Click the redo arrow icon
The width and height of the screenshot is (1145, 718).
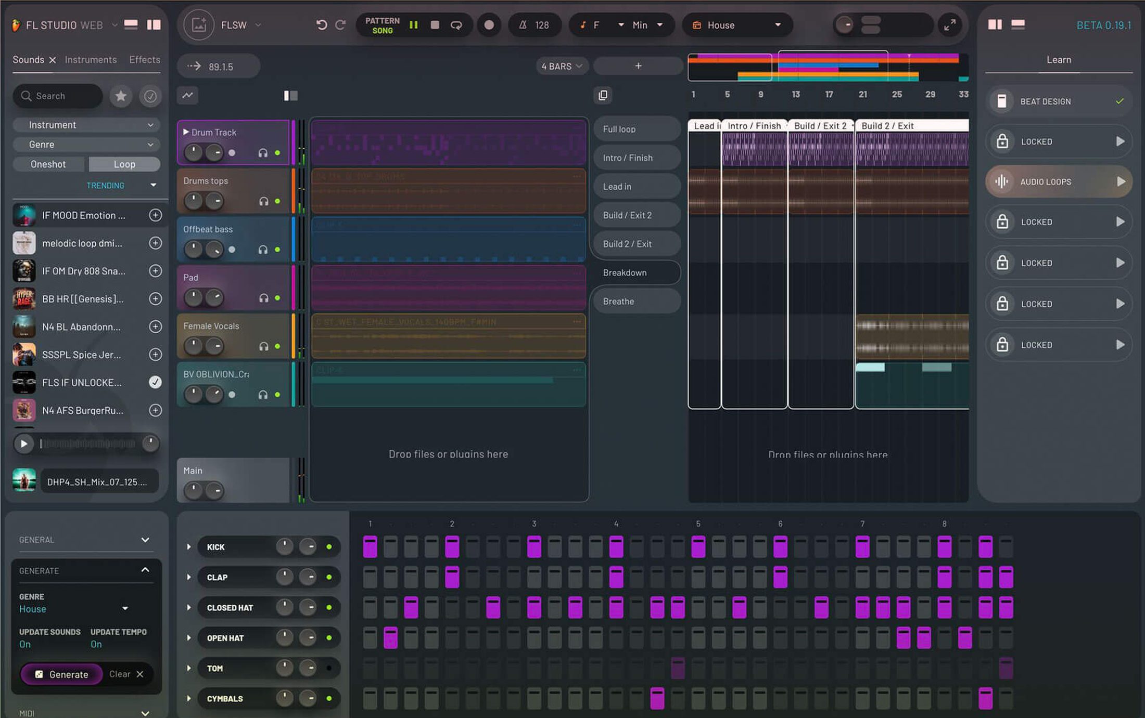(x=340, y=24)
